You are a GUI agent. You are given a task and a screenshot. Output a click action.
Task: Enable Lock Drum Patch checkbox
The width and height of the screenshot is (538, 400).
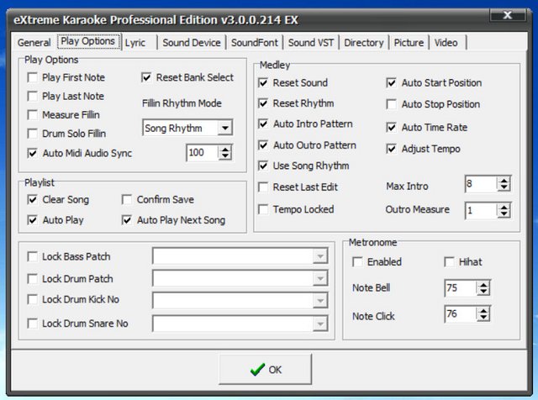pyautogui.click(x=32, y=279)
